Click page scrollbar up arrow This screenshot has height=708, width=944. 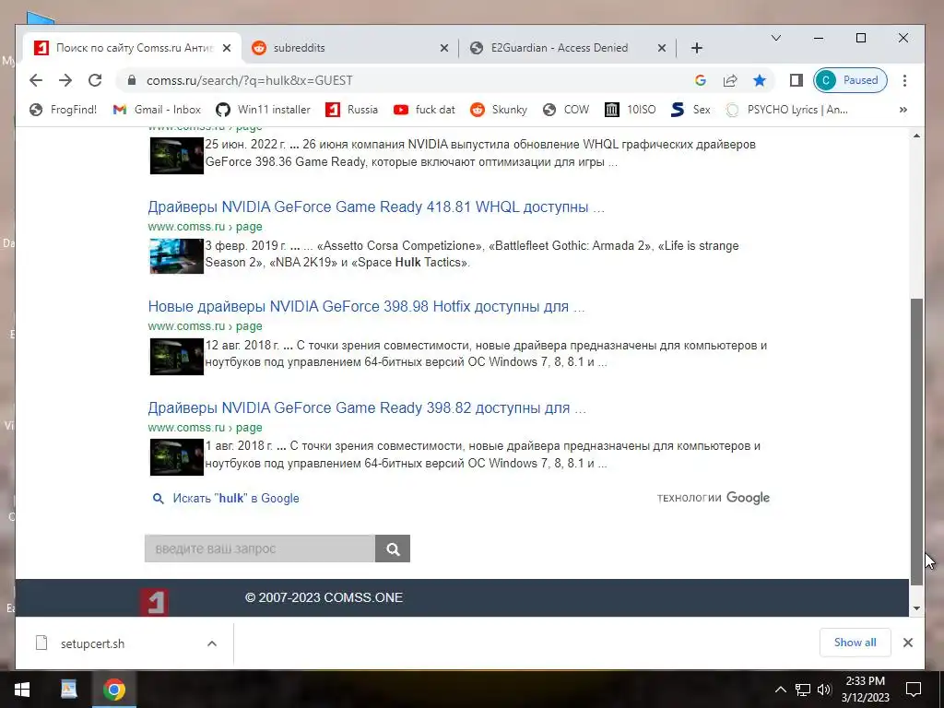(x=916, y=136)
